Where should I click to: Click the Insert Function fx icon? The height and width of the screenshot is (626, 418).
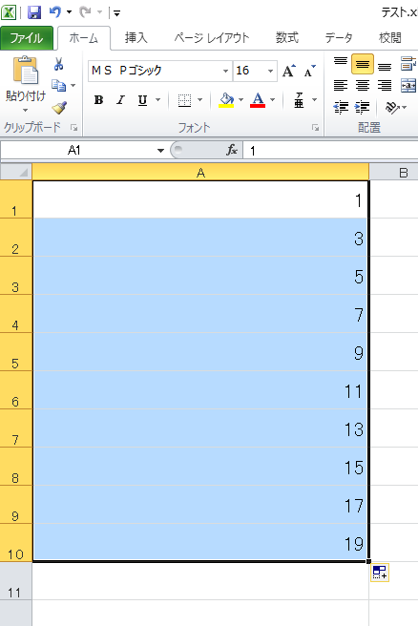click(232, 150)
